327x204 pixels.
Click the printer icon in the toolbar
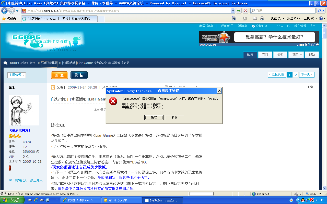pyautogui.click(x=262, y=18)
